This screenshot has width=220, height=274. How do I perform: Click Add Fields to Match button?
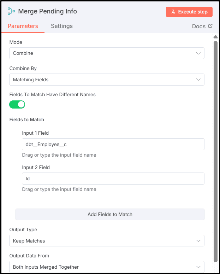coord(110,214)
